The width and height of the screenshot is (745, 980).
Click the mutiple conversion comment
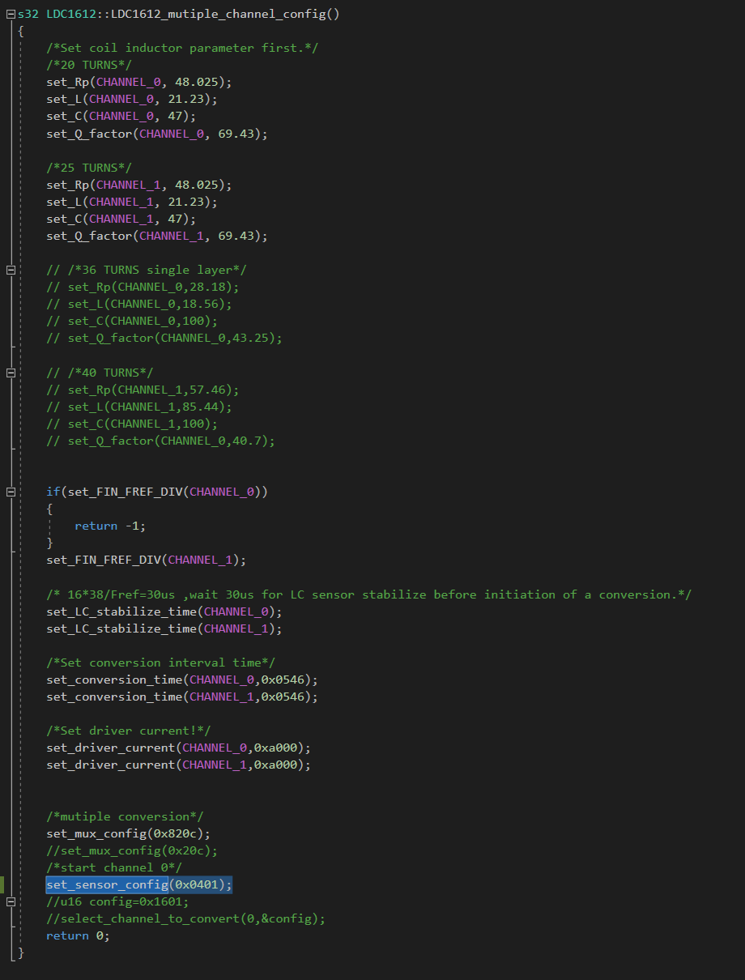click(125, 816)
